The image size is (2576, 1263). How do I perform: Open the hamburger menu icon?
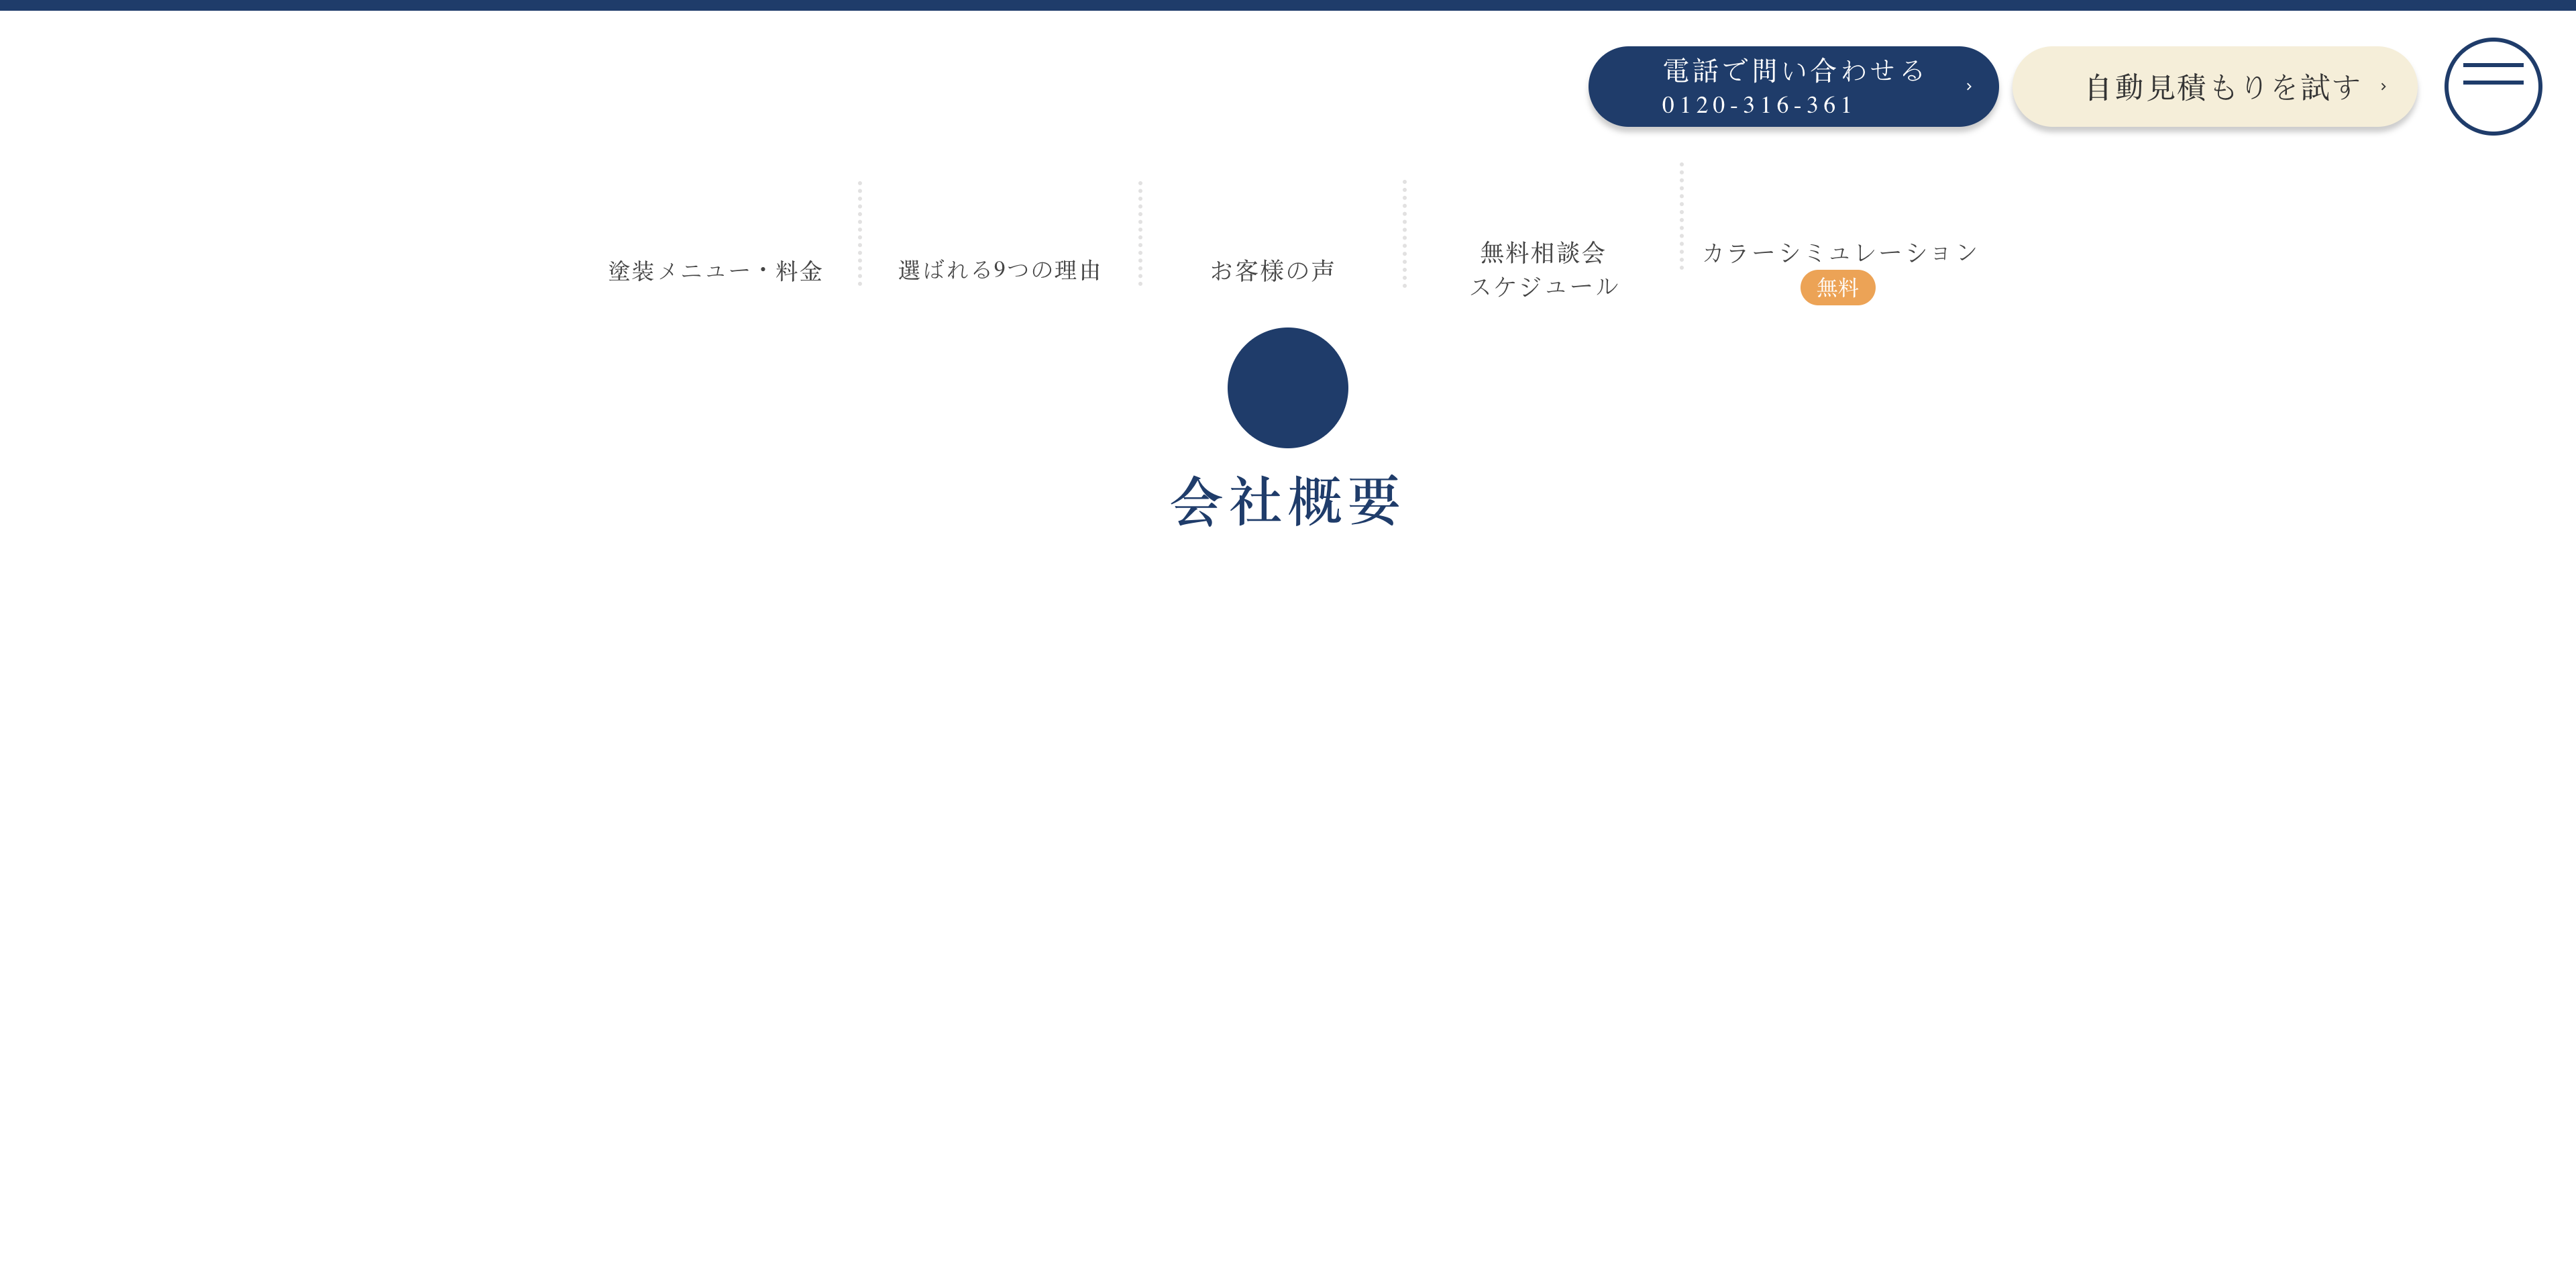[x=2492, y=86]
